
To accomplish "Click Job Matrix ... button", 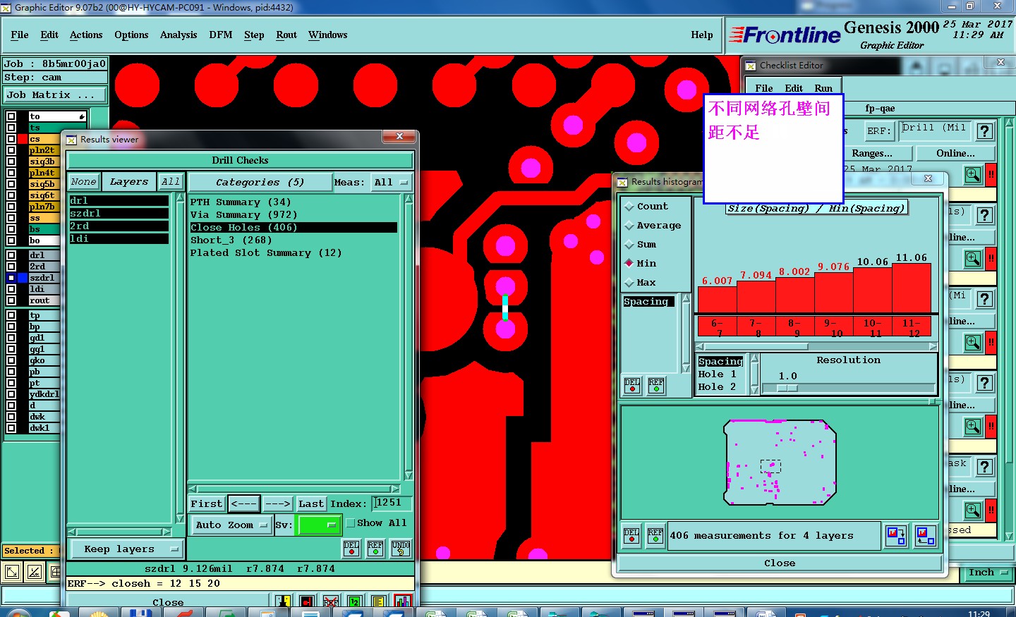I will click(x=55, y=95).
